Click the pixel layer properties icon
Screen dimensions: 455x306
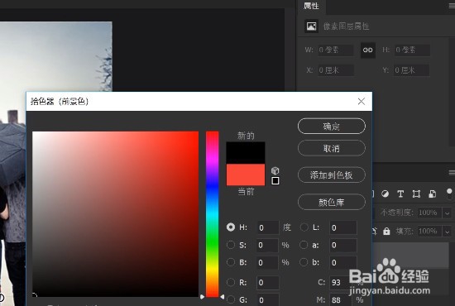311,26
